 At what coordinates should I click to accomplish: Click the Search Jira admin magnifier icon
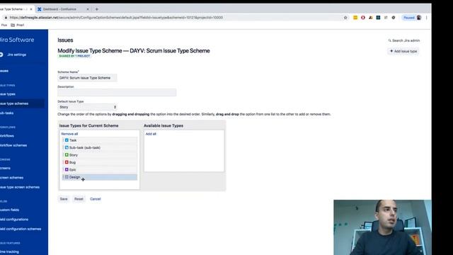coord(389,40)
